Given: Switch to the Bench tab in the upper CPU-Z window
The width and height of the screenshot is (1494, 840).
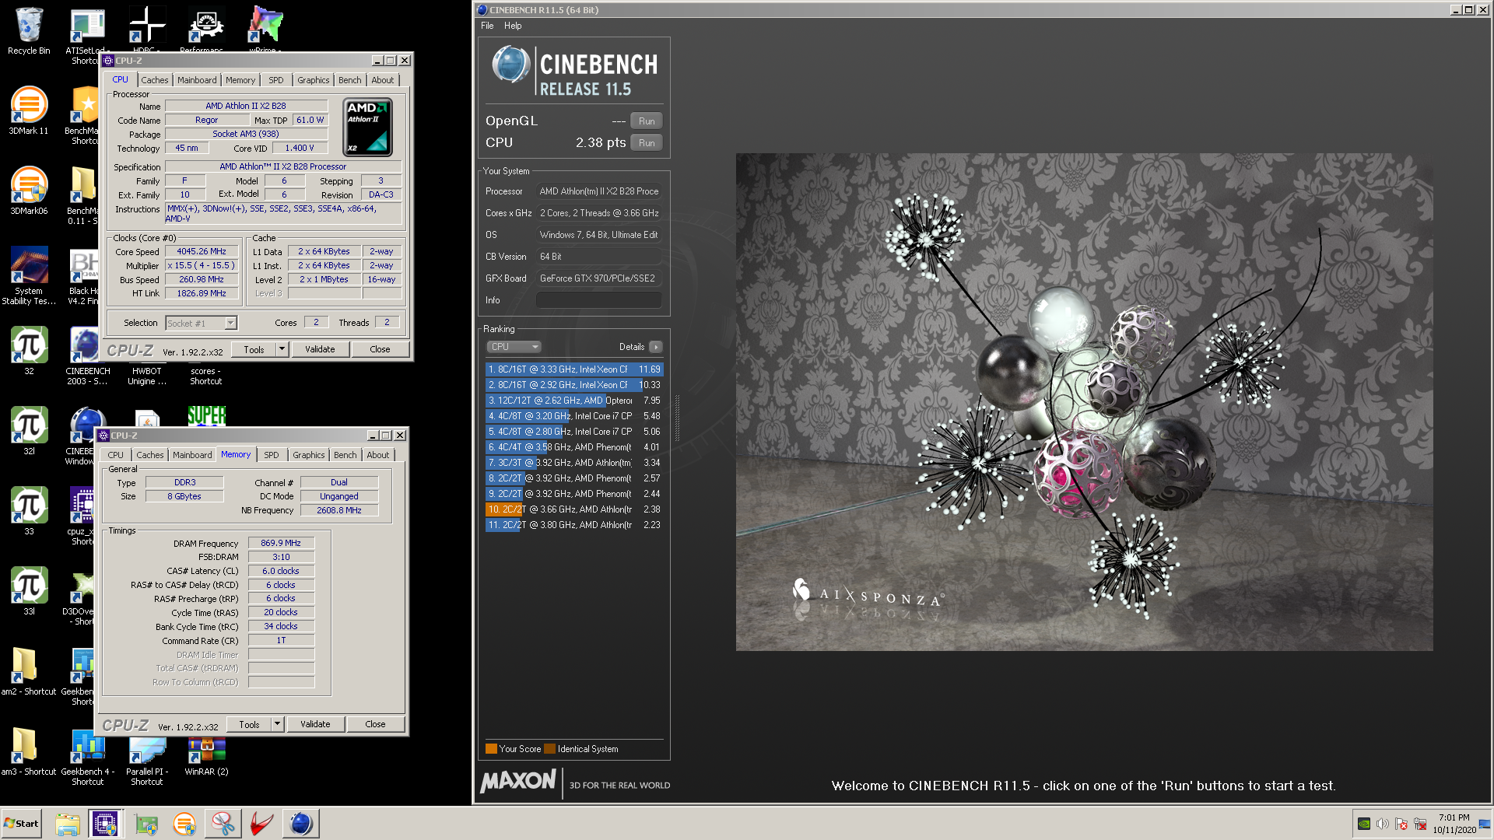Looking at the screenshot, I should tap(349, 80).
